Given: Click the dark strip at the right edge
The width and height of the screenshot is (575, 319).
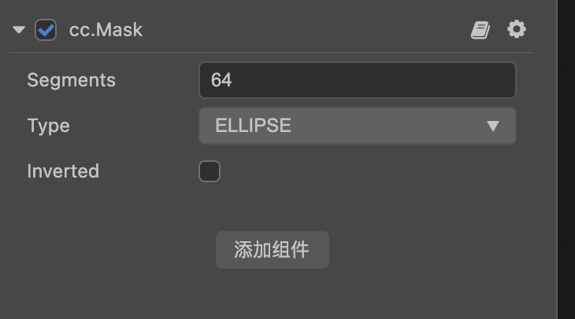Looking at the screenshot, I should 567,157.
